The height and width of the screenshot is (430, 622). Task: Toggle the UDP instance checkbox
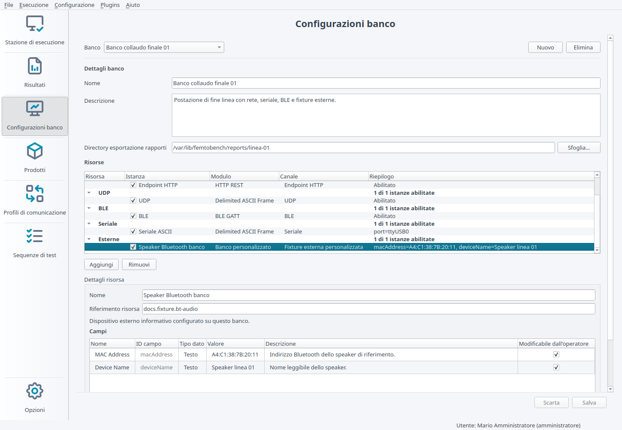coord(133,201)
